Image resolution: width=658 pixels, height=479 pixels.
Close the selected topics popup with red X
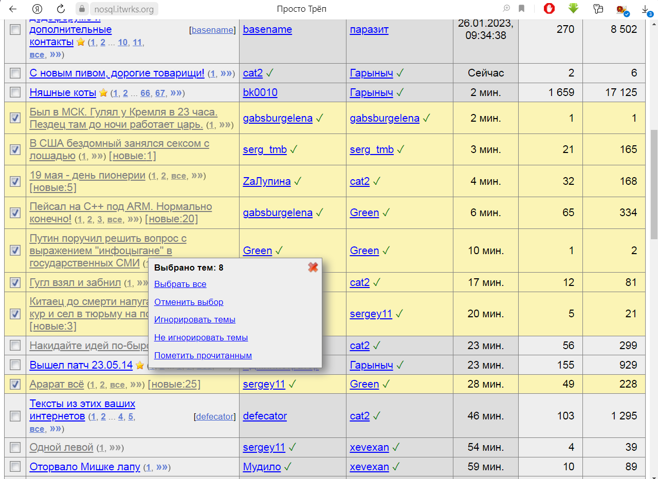tap(313, 267)
